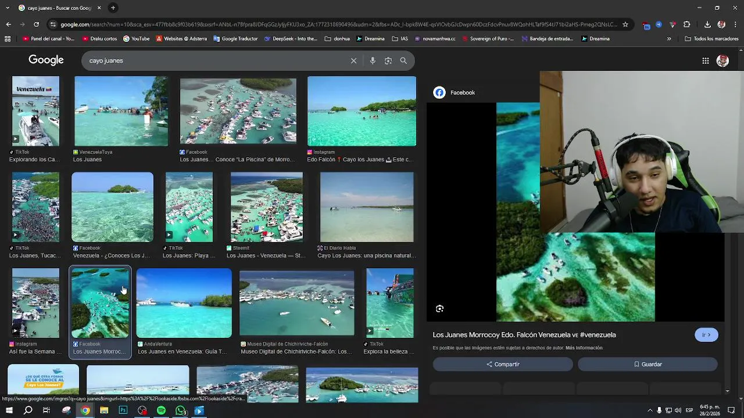Open Google Lens image search icon

tap(388, 60)
